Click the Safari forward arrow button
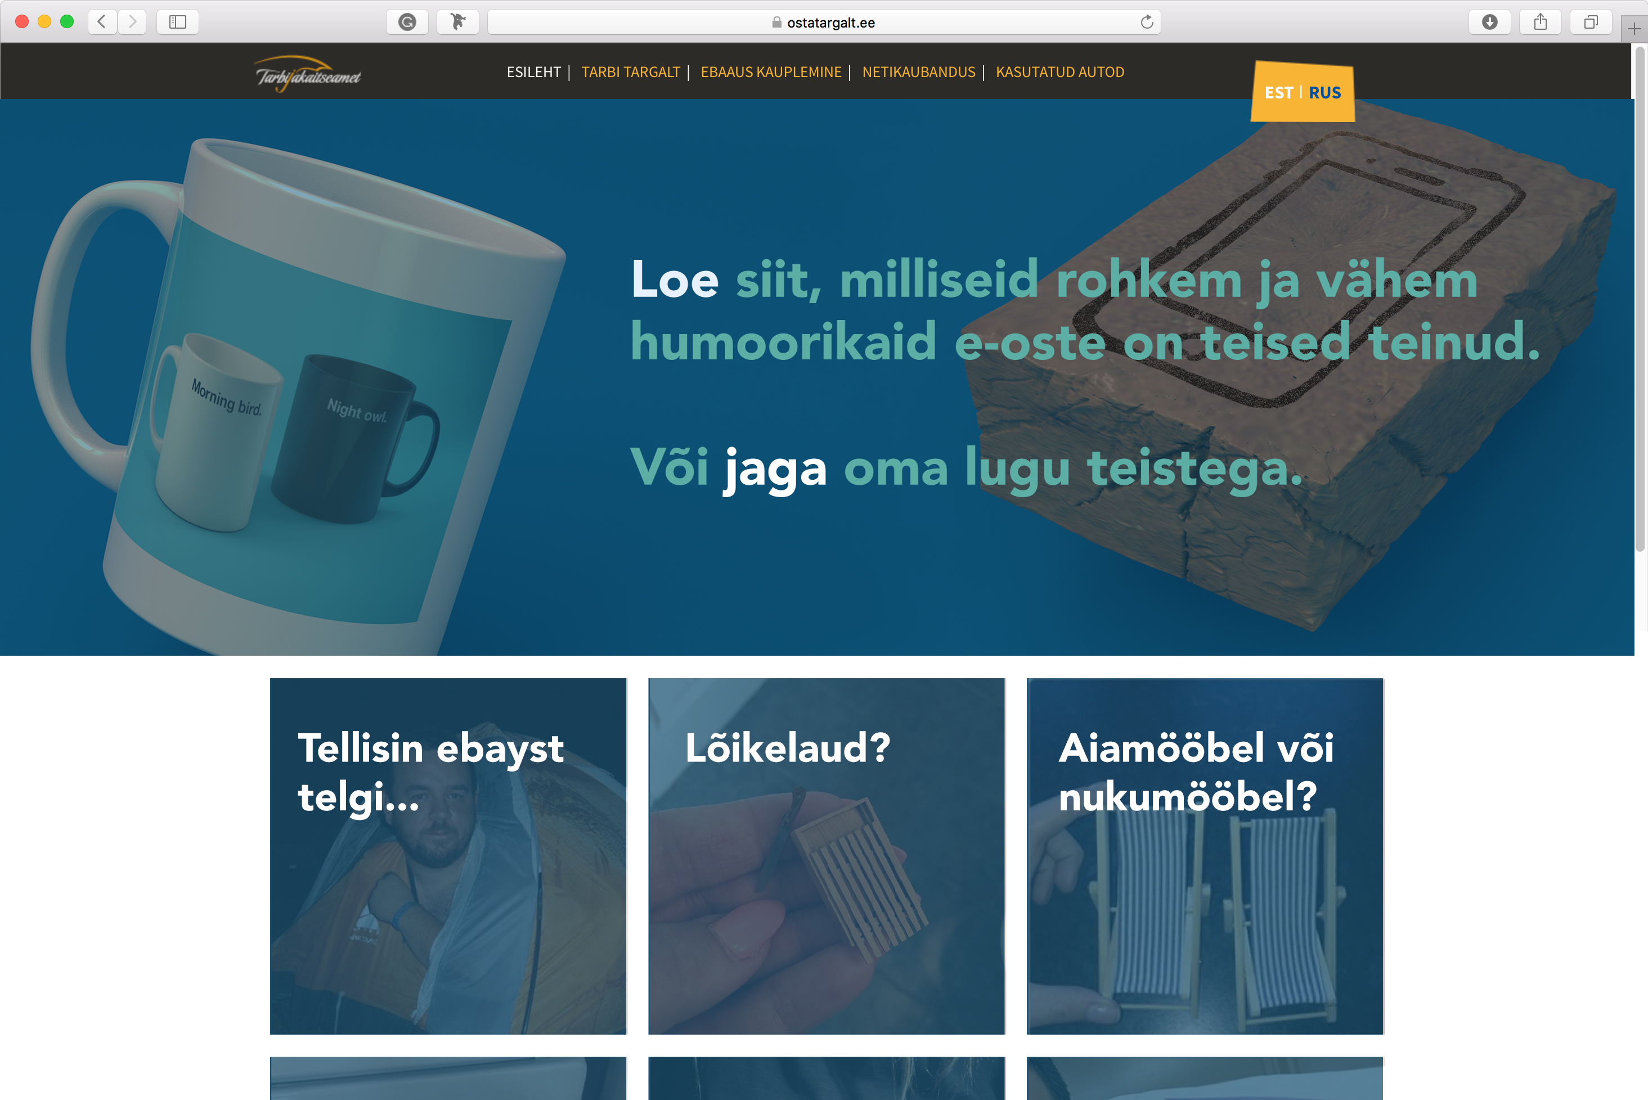 132,22
